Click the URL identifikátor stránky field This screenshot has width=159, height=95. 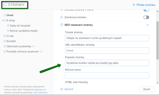(x=107, y=51)
